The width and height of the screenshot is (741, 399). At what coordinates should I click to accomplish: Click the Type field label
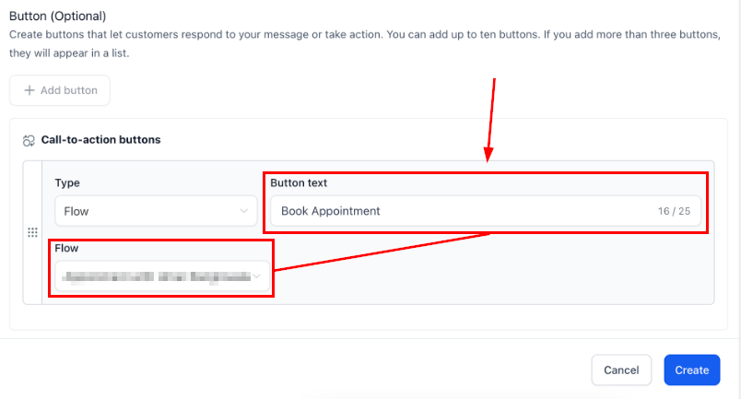pyautogui.click(x=67, y=182)
